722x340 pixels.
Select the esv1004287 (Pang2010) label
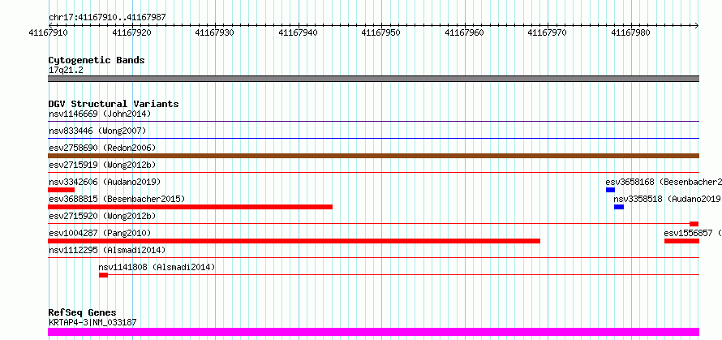point(100,233)
